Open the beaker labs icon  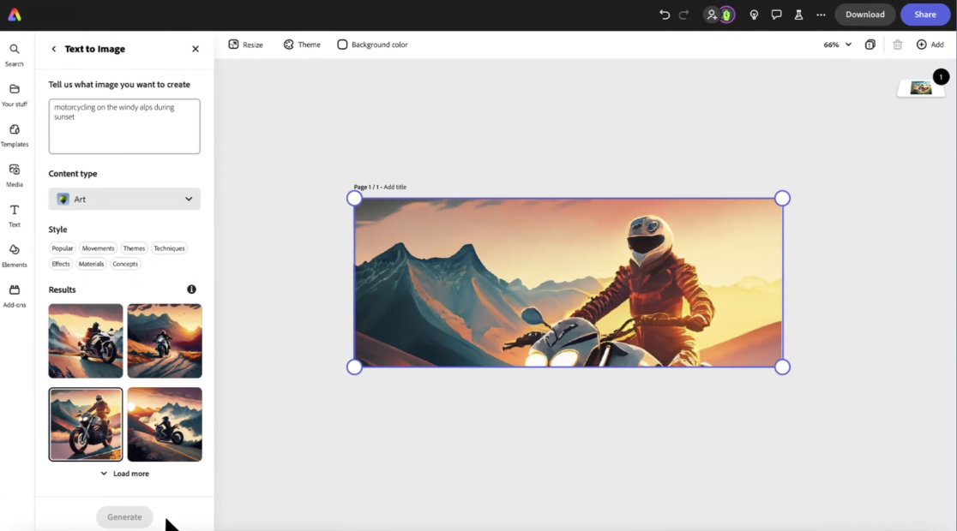[x=798, y=15]
